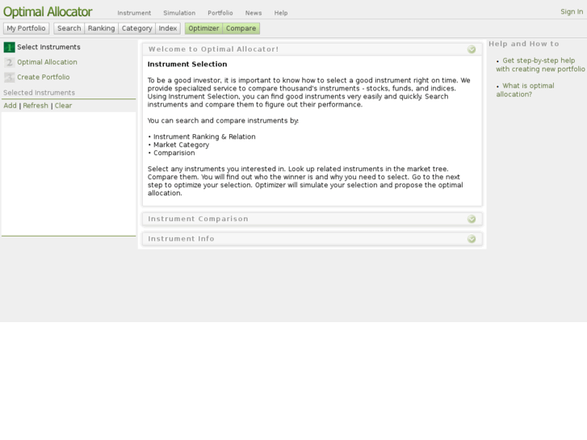The image size is (587, 440).
Task: Click the Help and How to heading
Action: pos(524,44)
